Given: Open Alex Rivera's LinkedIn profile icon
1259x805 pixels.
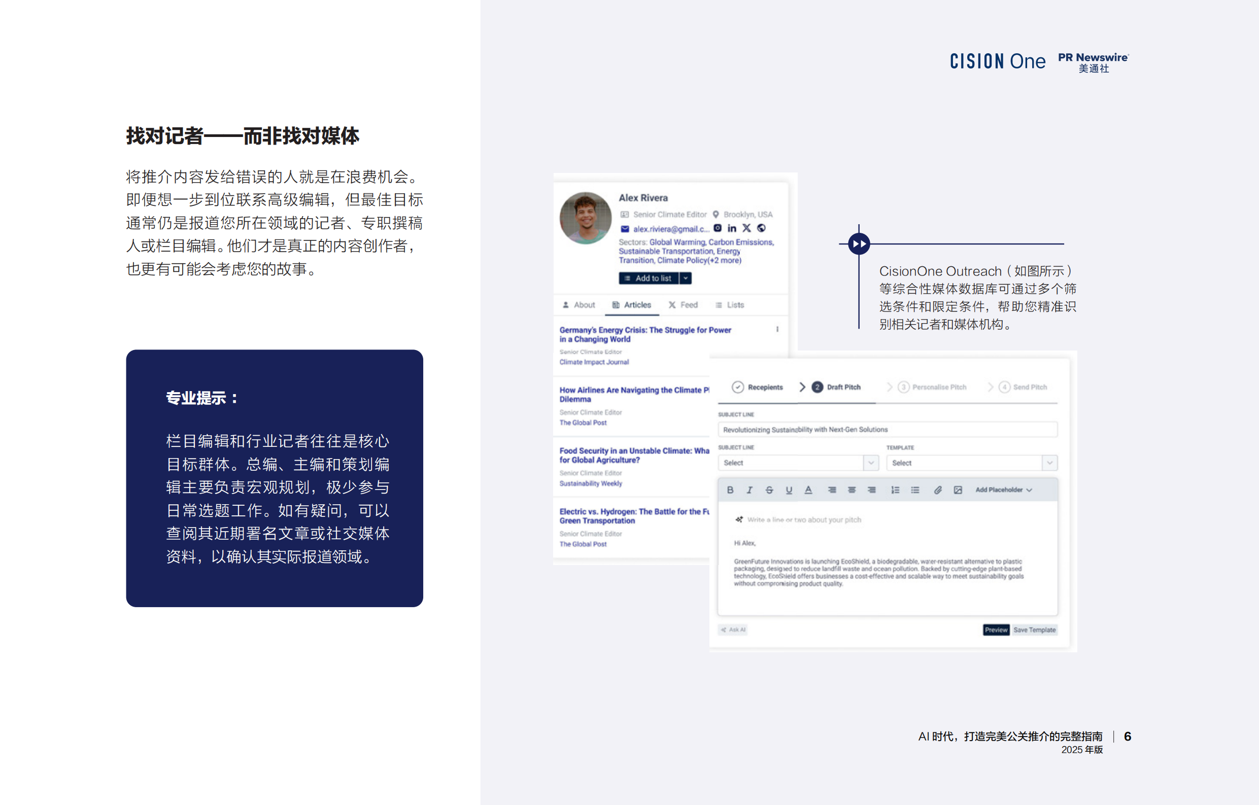Looking at the screenshot, I should 732,228.
